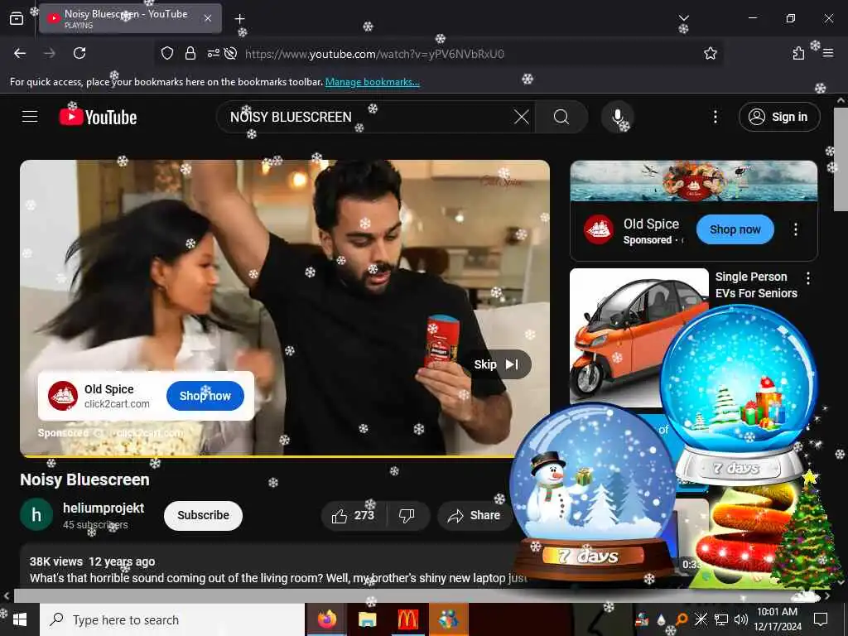
Task: Open Single Person EVs For Seniors title
Action: pos(756,285)
